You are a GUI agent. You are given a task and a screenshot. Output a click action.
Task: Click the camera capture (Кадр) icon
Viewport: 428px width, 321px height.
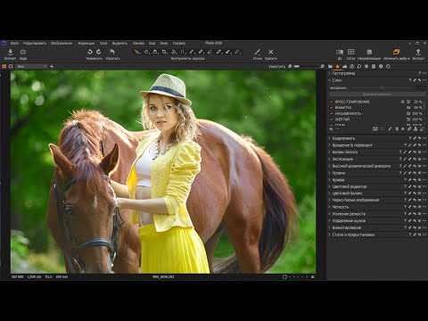(23, 52)
